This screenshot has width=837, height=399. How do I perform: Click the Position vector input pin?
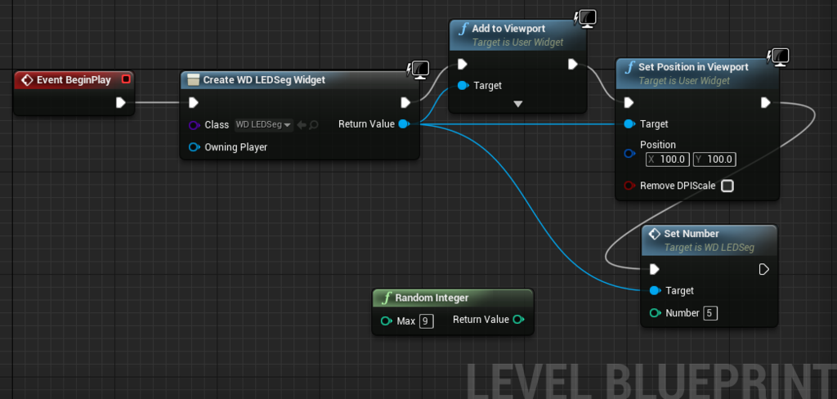(x=629, y=154)
